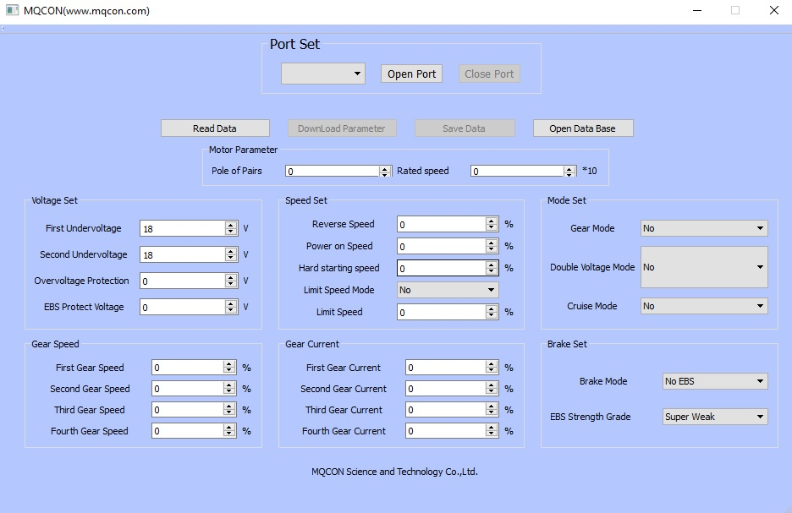Open the Brake Mode dropdown
The image size is (792, 513).
click(714, 381)
